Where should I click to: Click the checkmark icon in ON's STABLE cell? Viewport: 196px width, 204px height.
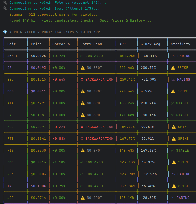172,115
